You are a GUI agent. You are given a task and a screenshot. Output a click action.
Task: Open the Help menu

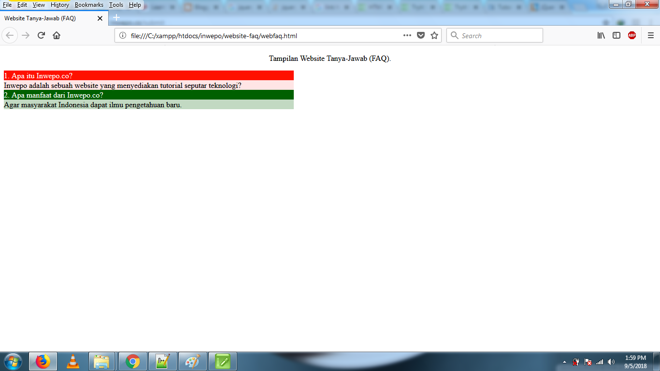pos(135,5)
